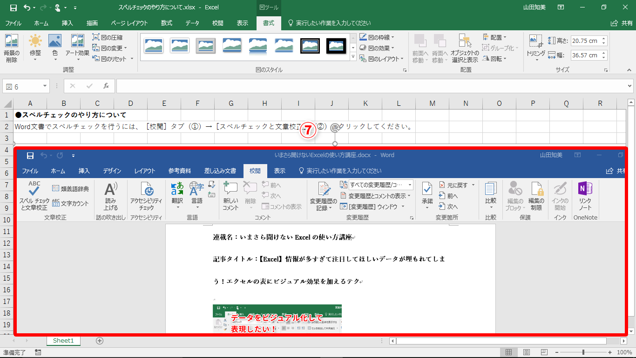Image resolution: width=636 pixels, height=358 pixels.
Task: Switch to Normal view in the status bar
Action: 509,352
